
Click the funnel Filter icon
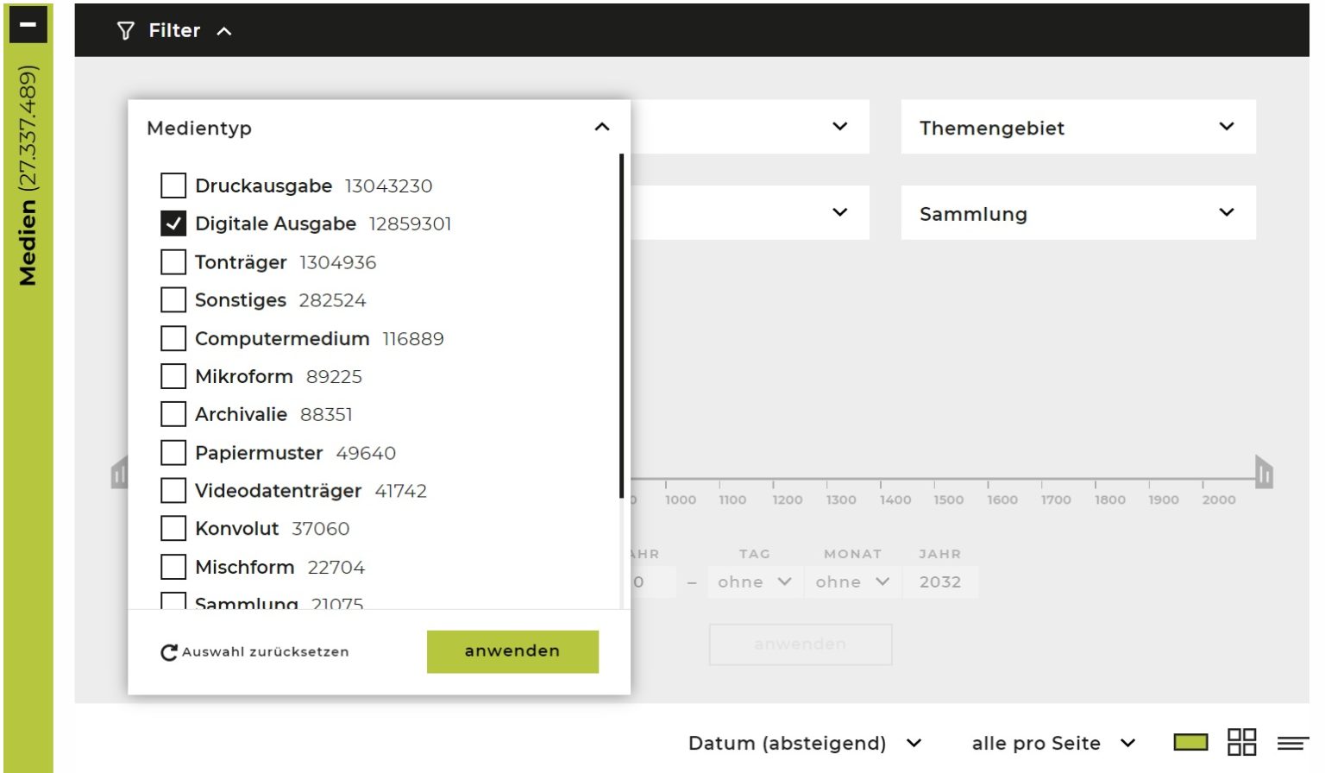click(x=126, y=31)
